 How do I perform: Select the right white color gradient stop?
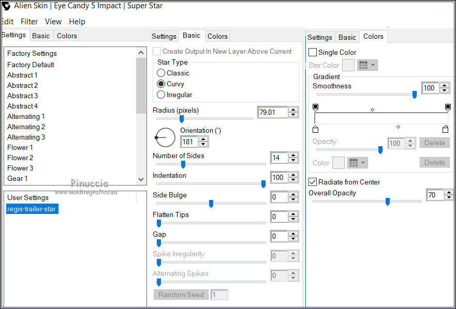click(x=445, y=129)
